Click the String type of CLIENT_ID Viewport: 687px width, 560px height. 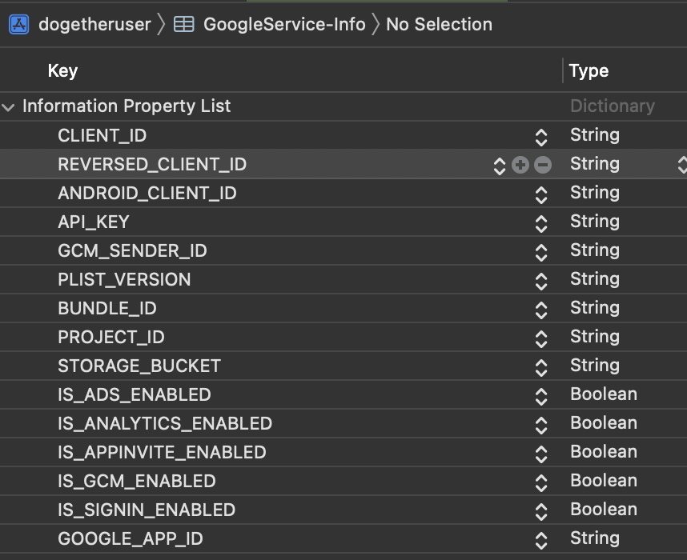595,135
